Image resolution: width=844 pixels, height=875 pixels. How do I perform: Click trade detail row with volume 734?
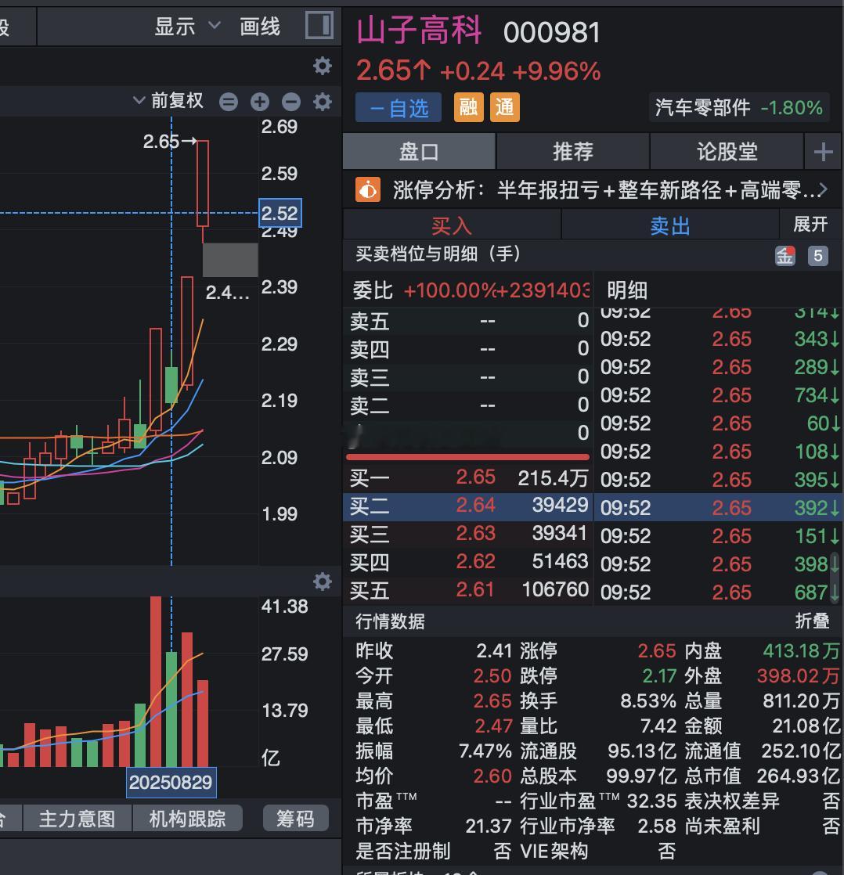[x=719, y=395]
